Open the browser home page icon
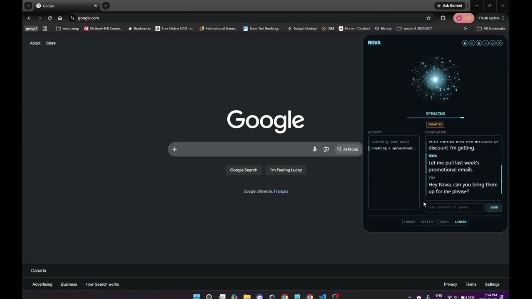This screenshot has height=299, width=532. [60, 18]
